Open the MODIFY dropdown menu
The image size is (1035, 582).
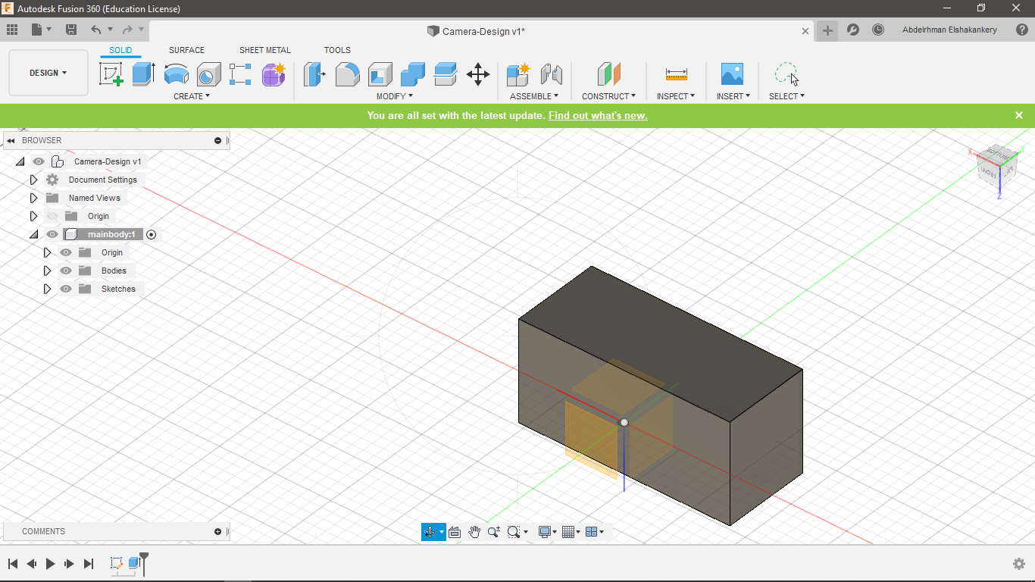click(x=395, y=96)
